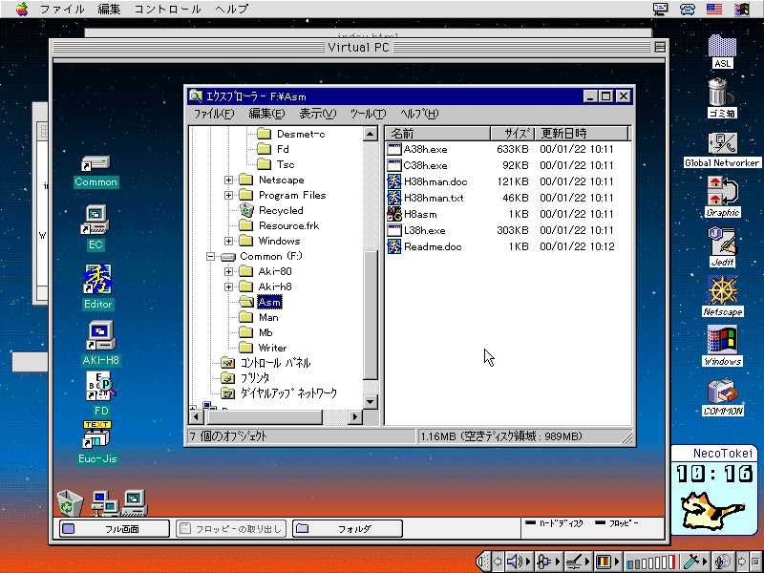Select H38hman.doc in file list
This screenshot has width=764, height=573.
427,181
